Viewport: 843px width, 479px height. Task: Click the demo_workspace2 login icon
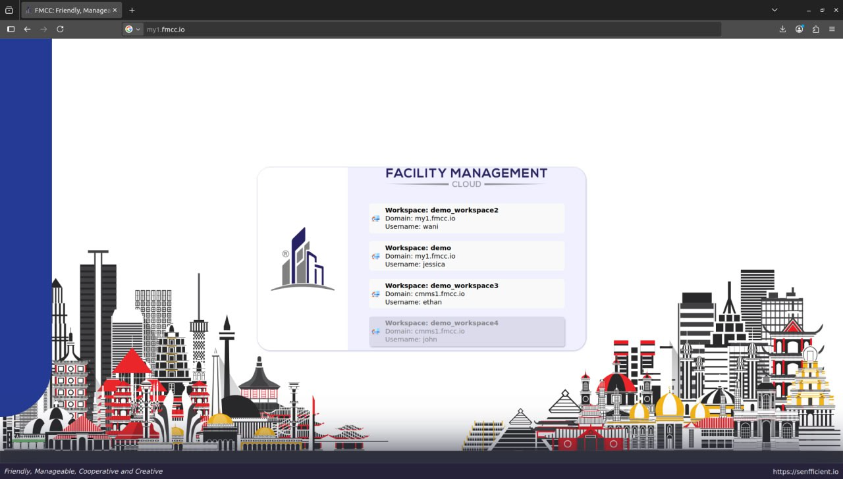[x=375, y=218]
